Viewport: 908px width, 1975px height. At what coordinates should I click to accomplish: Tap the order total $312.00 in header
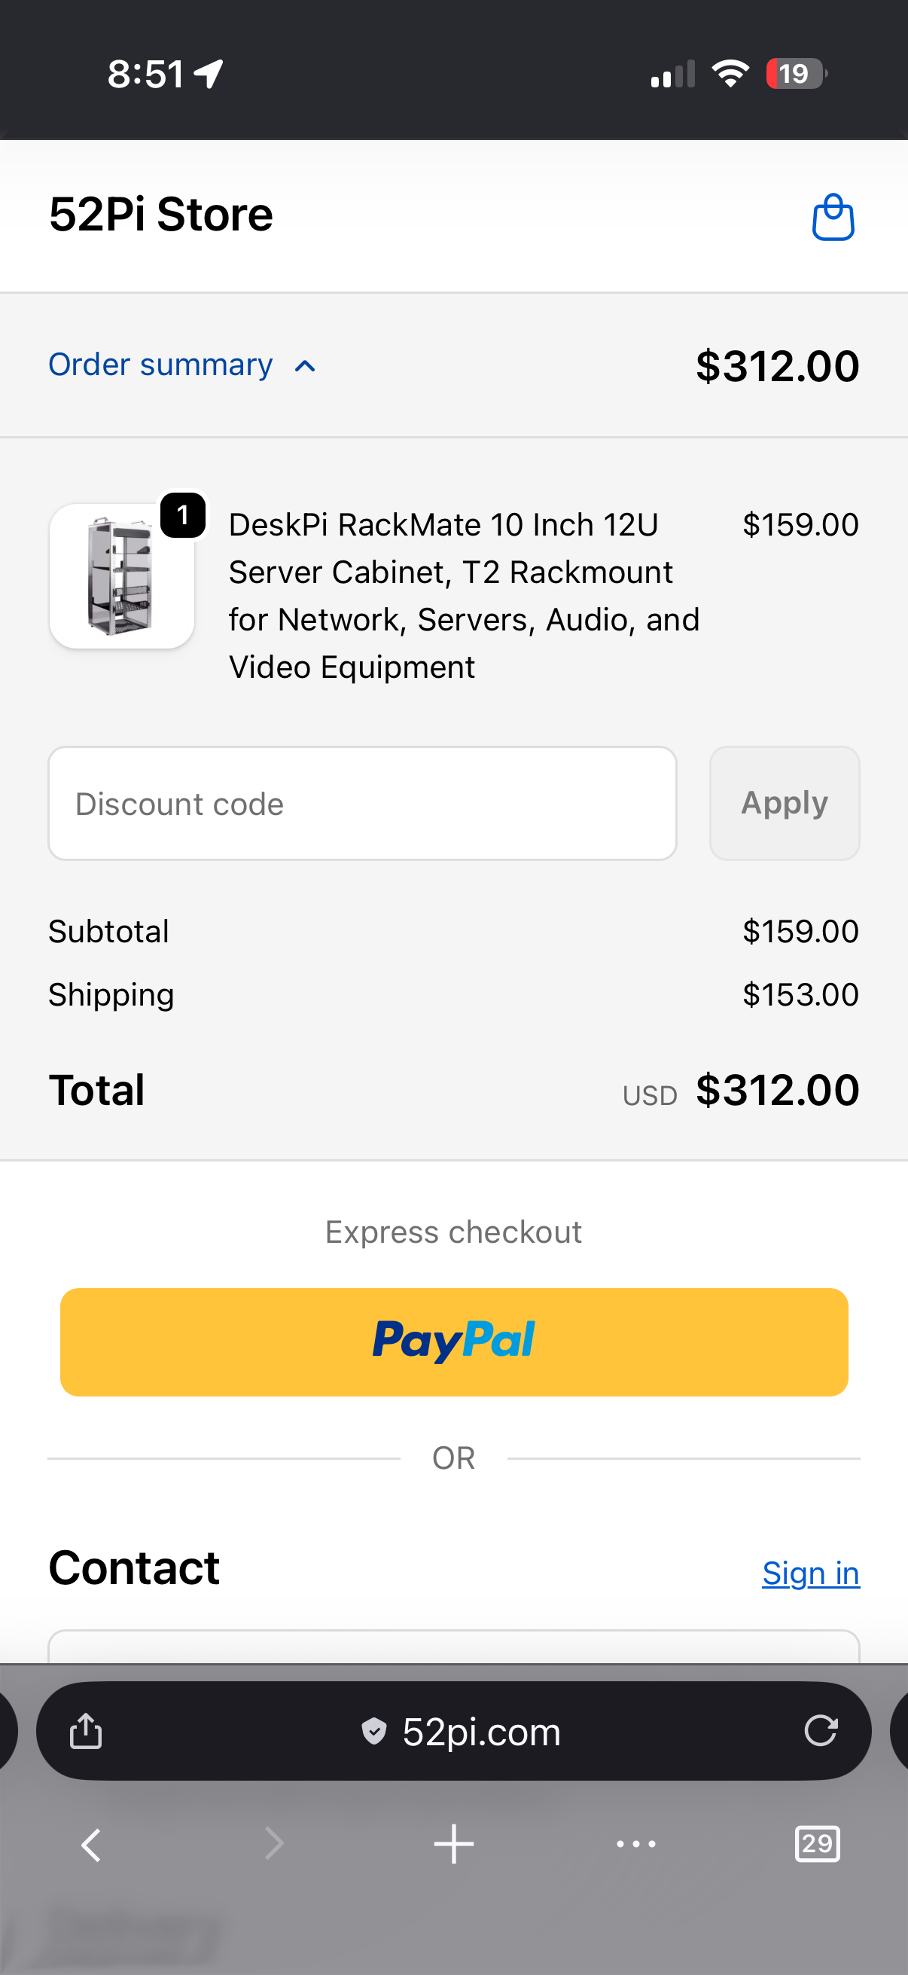coord(777,366)
